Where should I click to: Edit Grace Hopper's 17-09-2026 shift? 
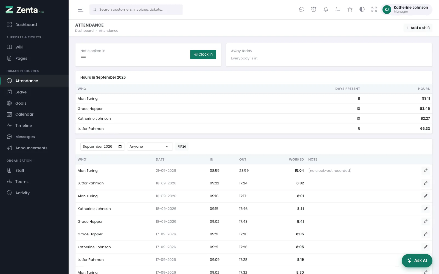click(426, 234)
